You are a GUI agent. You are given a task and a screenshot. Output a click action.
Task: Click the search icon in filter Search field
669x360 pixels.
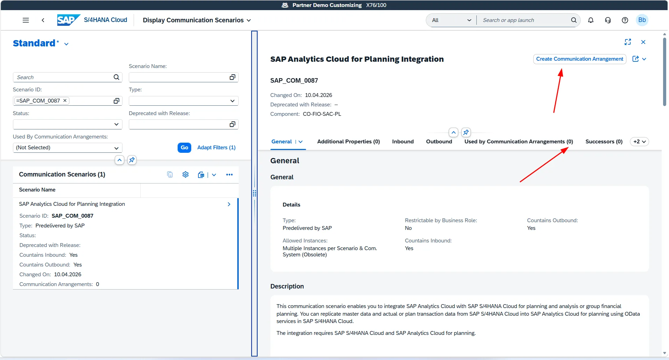click(117, 77)
